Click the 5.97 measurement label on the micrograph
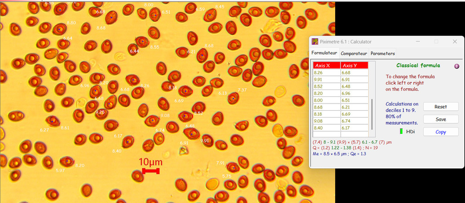 [x=60, y=170]
